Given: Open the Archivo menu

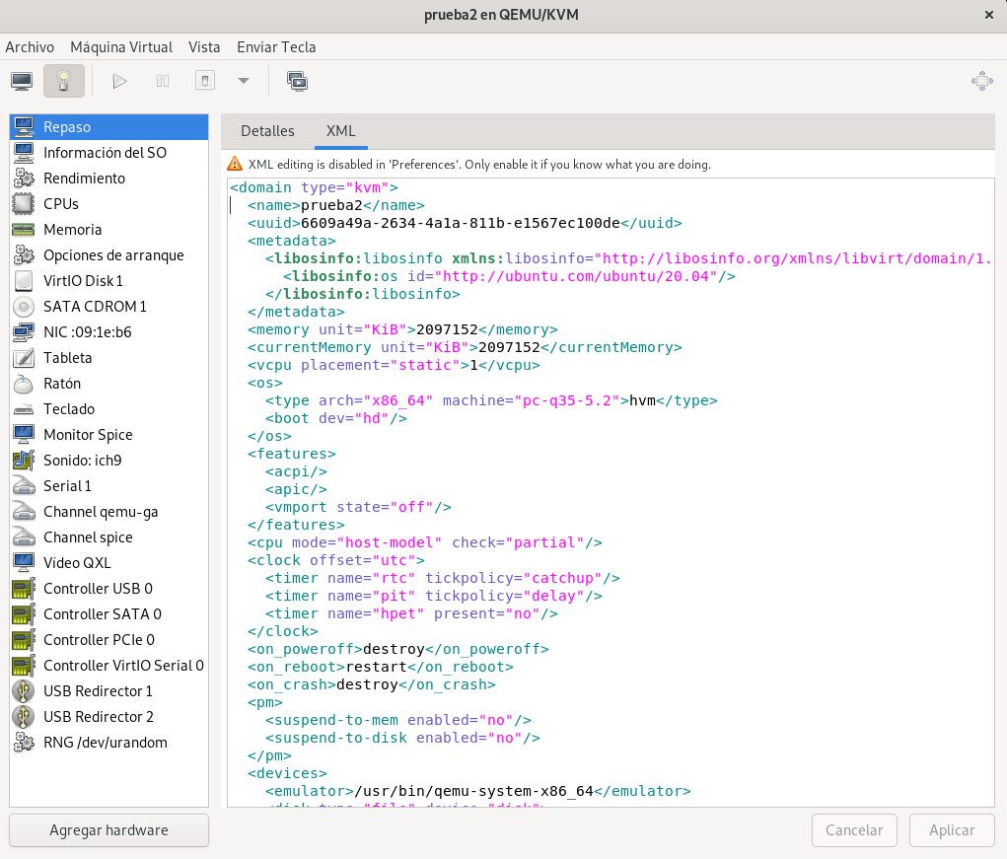Looking at the screenshot, I should [30, 47].
